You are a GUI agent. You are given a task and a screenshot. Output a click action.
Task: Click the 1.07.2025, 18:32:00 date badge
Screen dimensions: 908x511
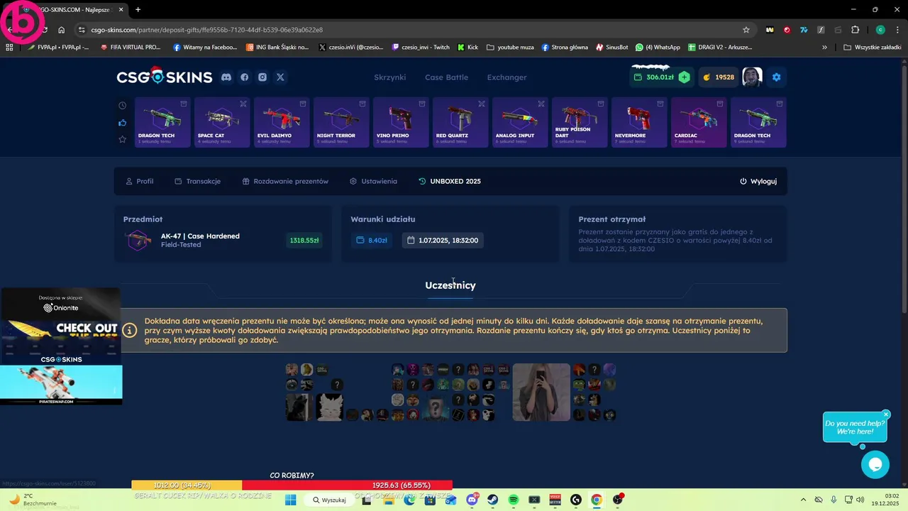point(443,241)
